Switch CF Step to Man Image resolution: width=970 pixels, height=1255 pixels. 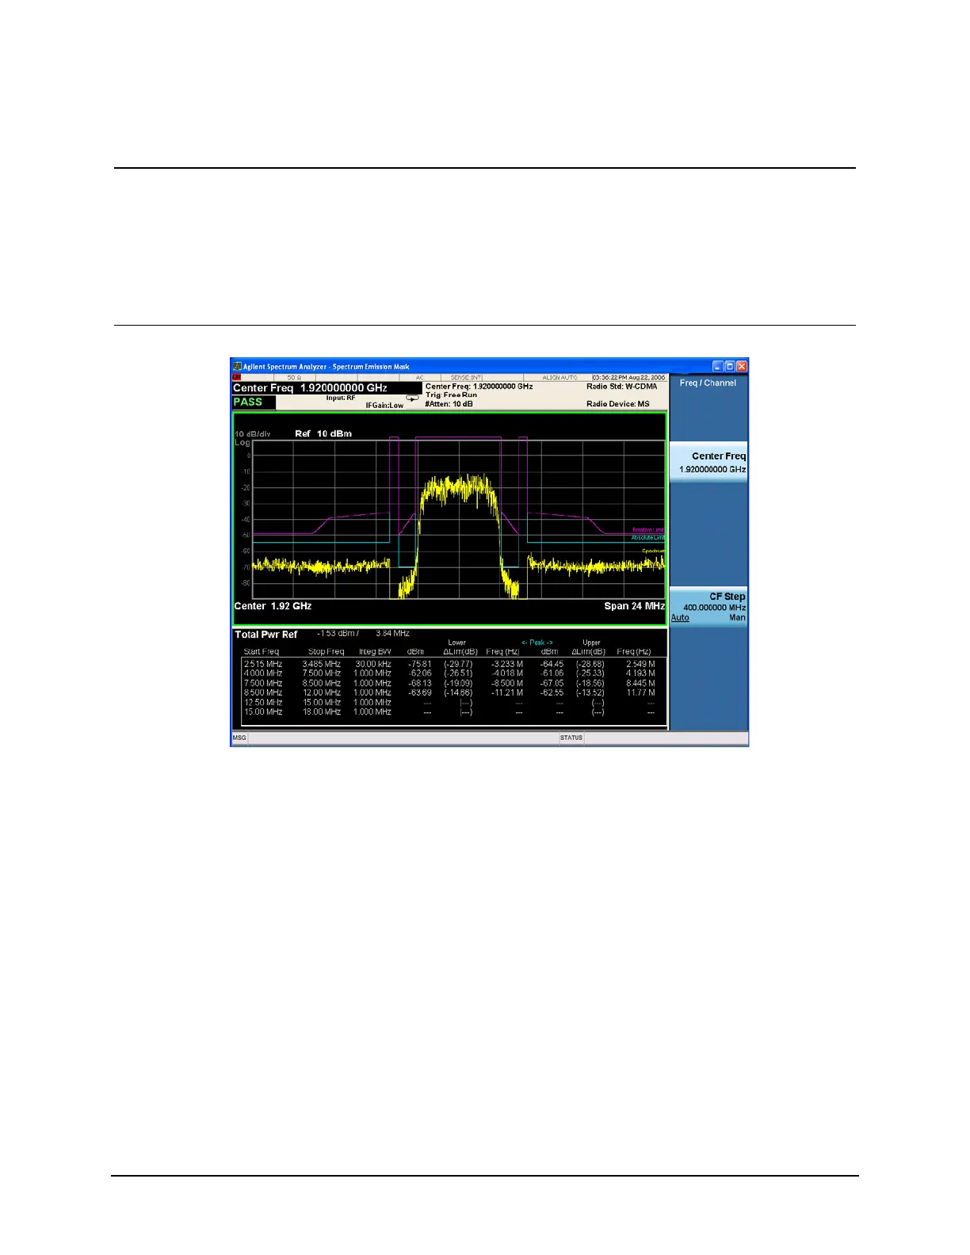pyautogui.click(x=737, y=618)
